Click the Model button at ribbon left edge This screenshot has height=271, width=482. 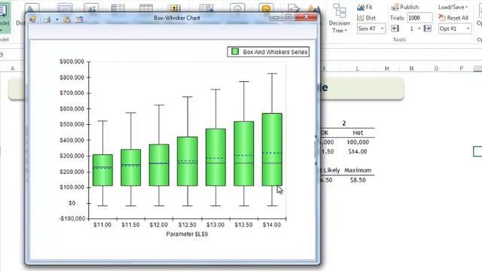click(x=5, y=18)
